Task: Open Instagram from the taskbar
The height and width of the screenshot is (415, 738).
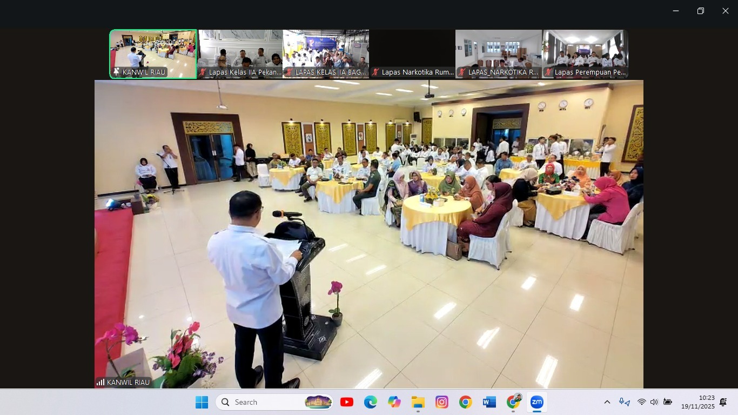Action: click(x=442, y=402)
